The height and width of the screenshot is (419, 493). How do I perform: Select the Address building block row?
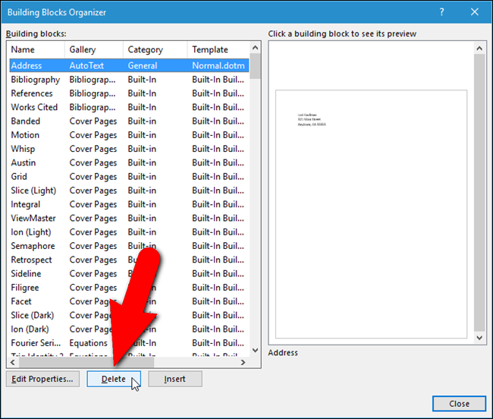pos(129,65)
